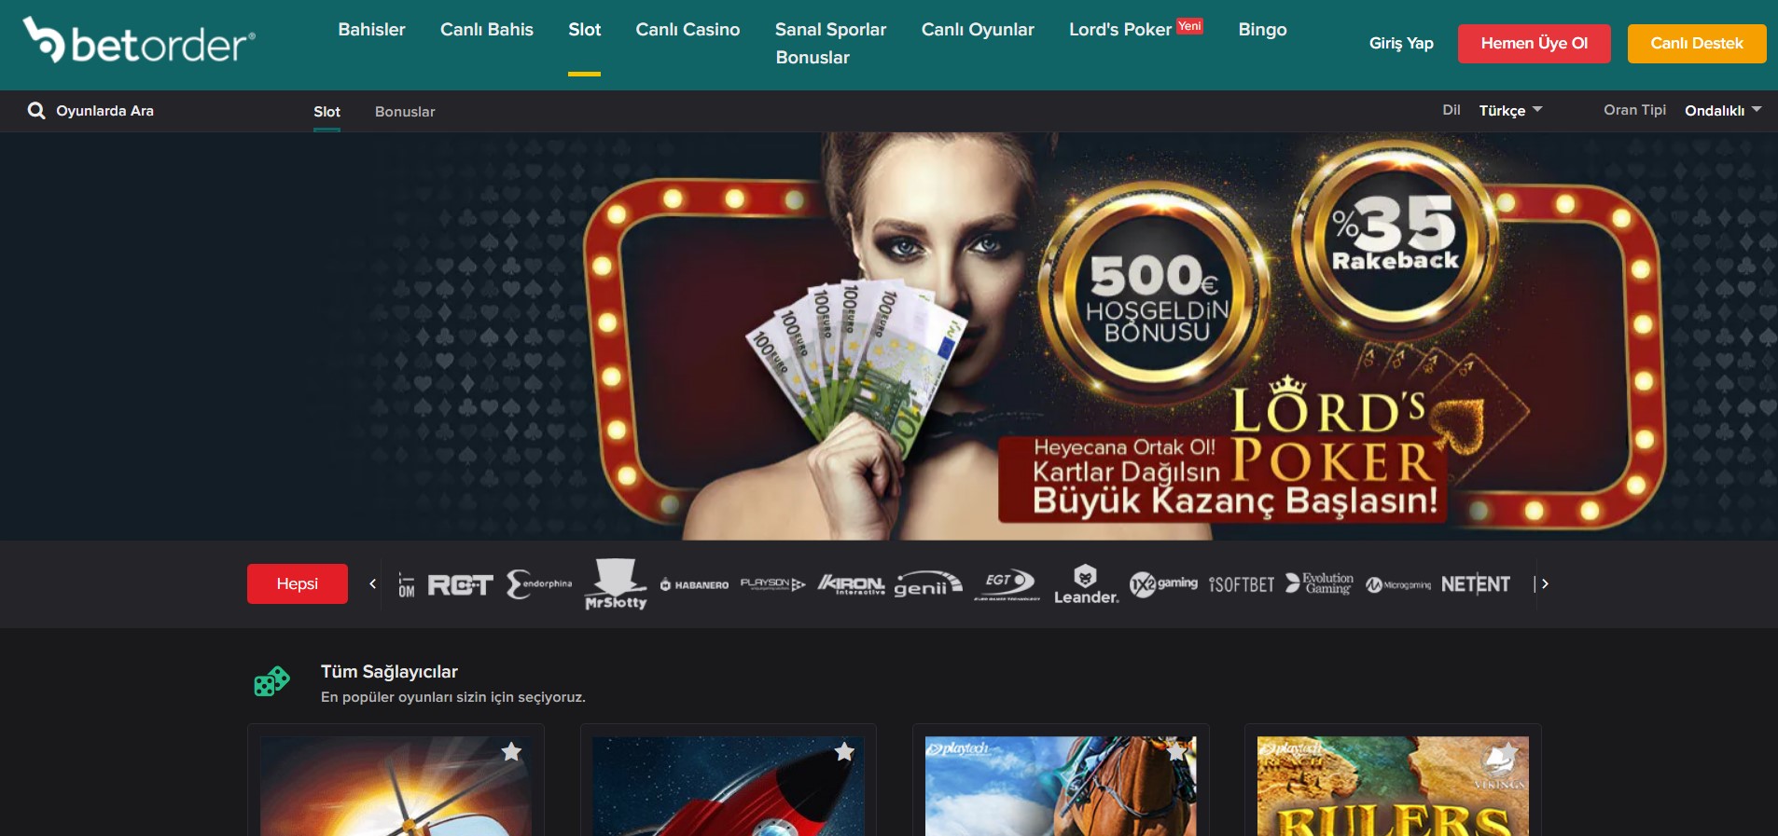Filter slots by Kiron Interactive provider
This screenshot has height=836, width=1778.
click(x=851, y=584)
